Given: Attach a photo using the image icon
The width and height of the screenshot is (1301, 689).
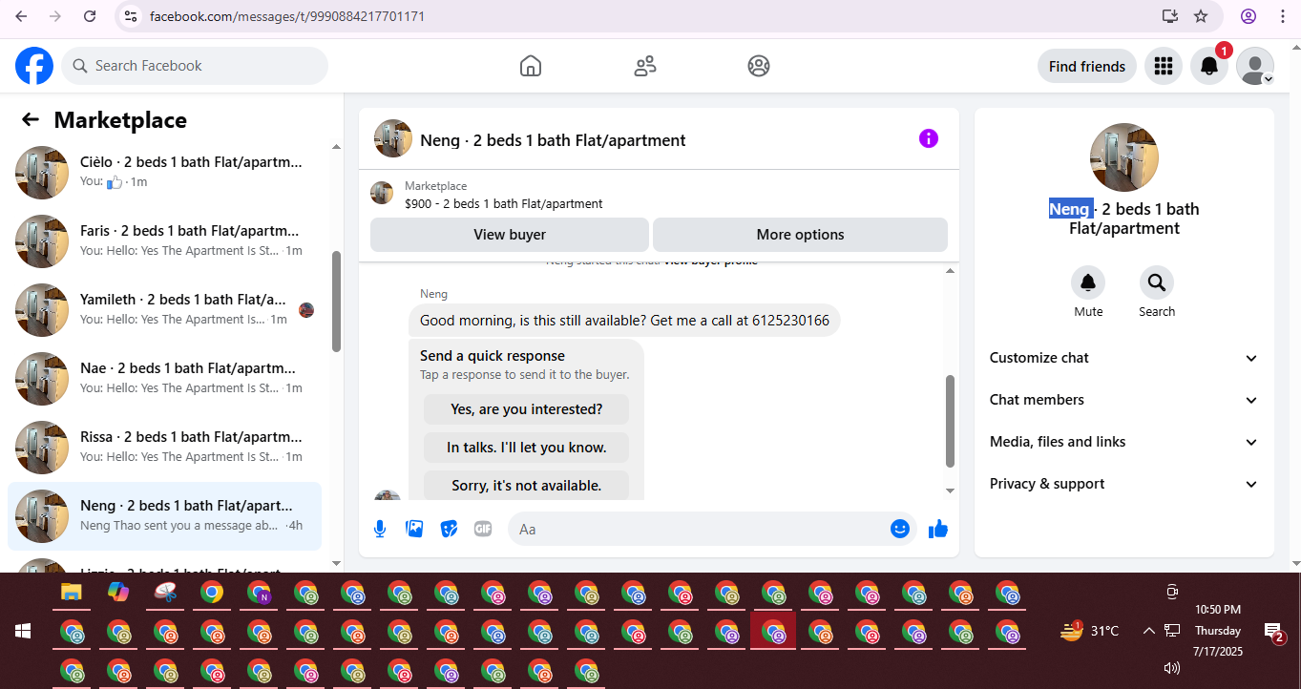Looking at the screenshot, I should coord(414,529).
